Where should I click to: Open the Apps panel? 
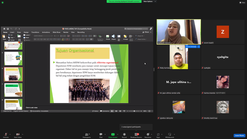tap(158, 135)
